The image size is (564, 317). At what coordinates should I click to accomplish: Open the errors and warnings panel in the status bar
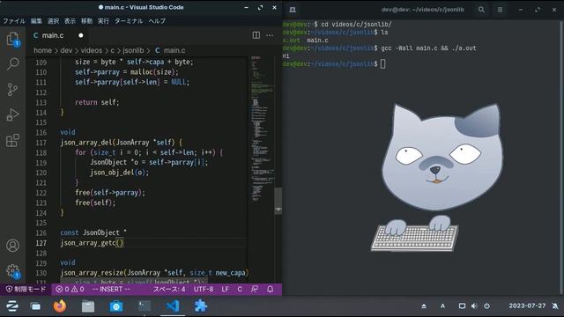click(70, 289)
